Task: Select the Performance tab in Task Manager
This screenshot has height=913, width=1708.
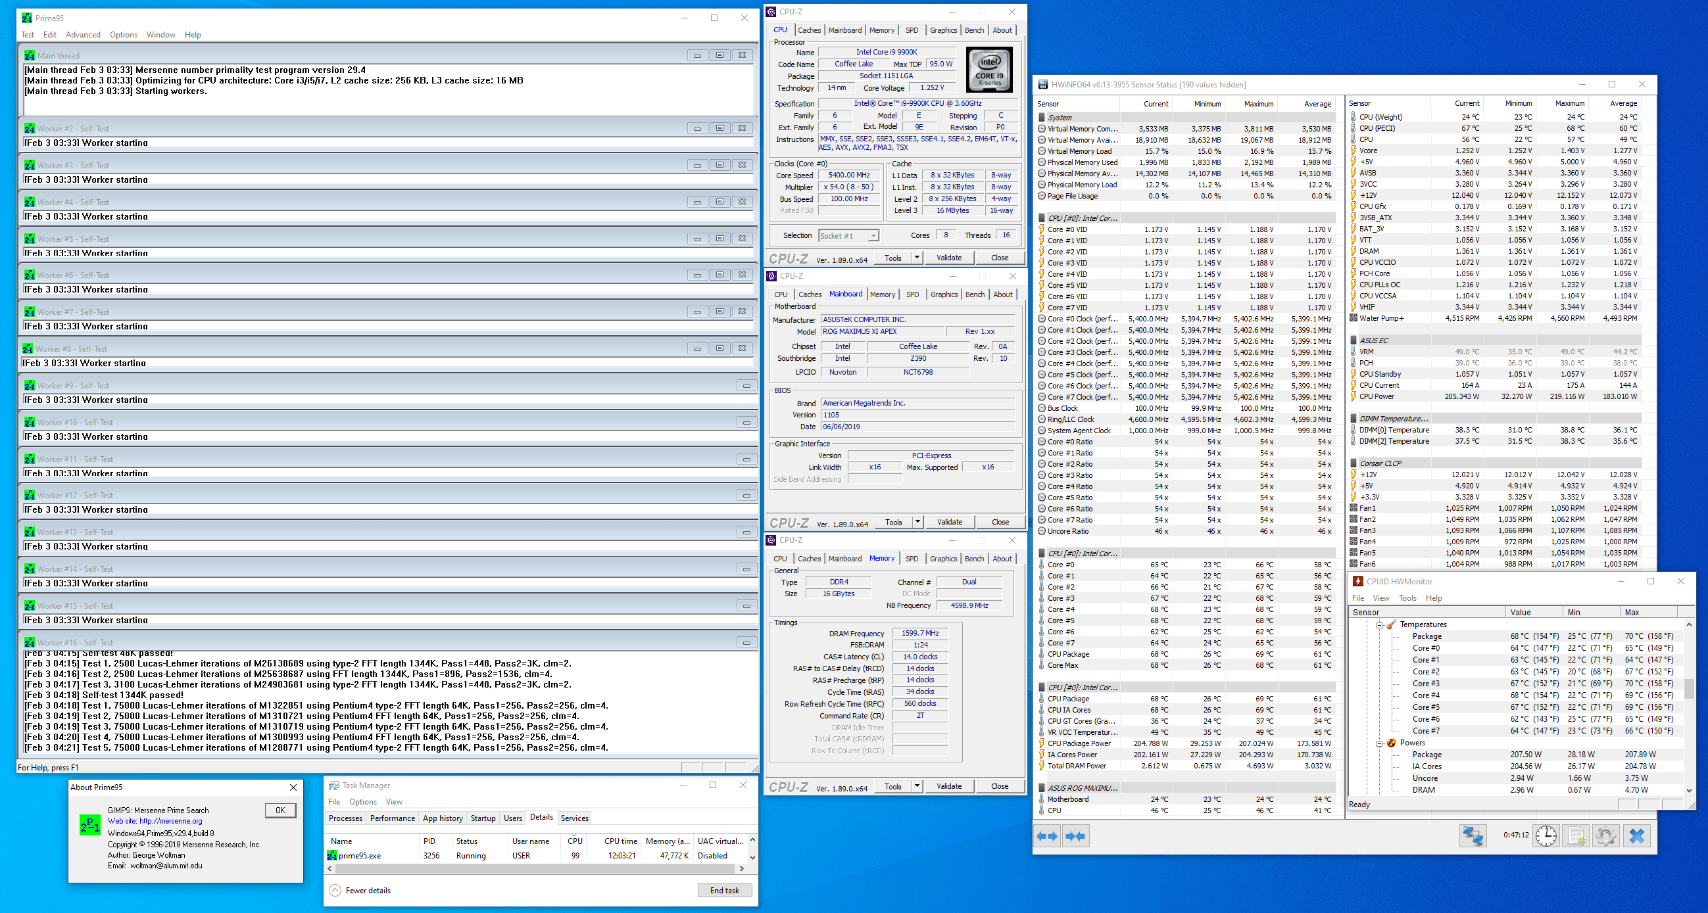Action: (x=393, y=818)
